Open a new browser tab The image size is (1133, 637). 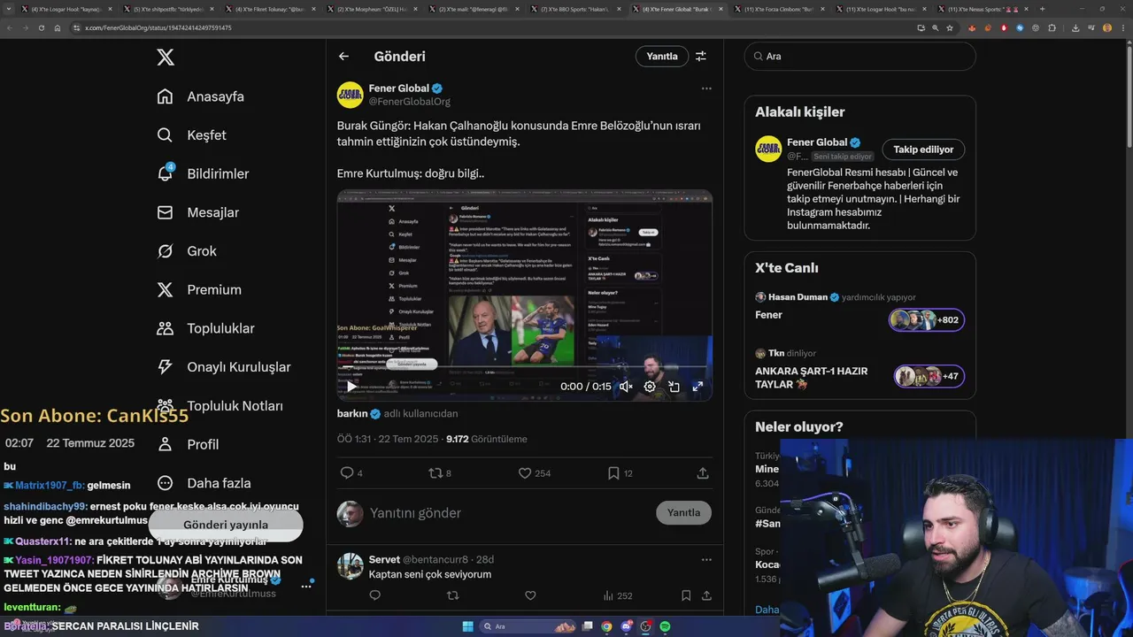click(x=1042, y=9)
